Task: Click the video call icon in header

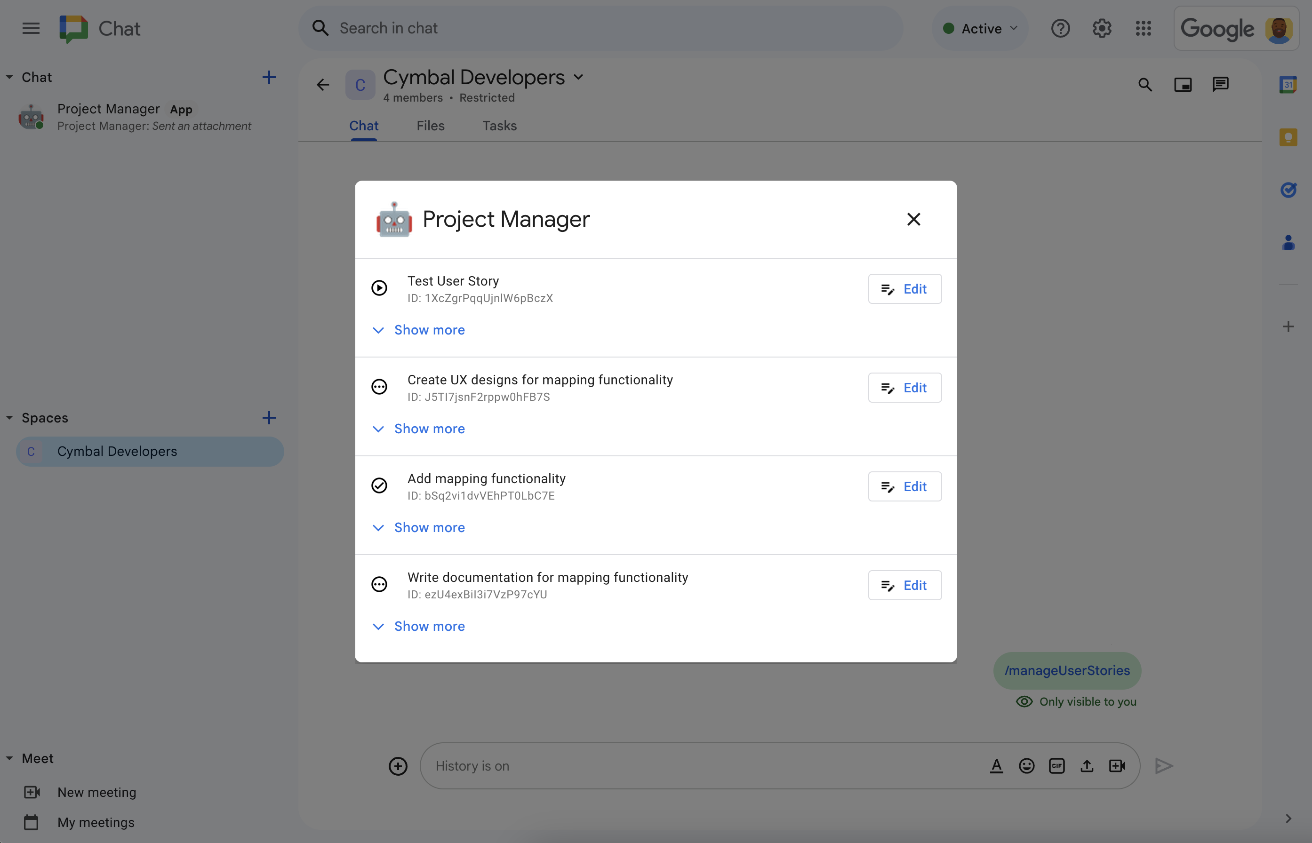Action: [x=1183, y=85]
